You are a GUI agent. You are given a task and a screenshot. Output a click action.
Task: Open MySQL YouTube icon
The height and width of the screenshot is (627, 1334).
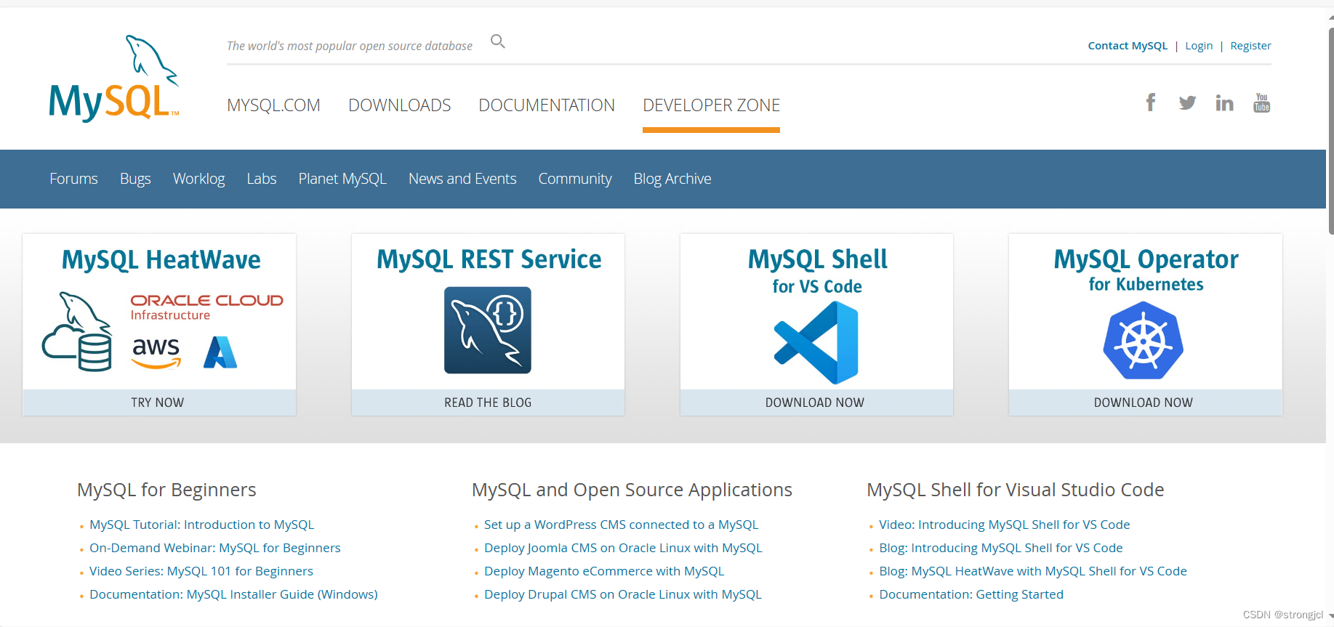tap(1261, 102)
